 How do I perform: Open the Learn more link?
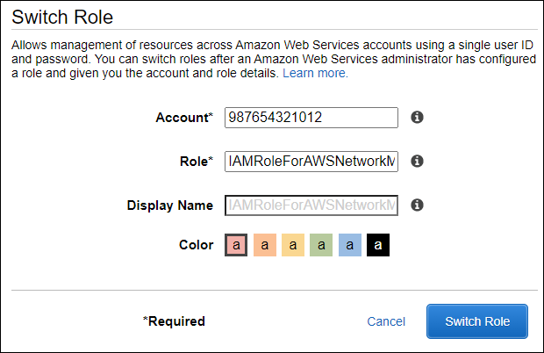315,74
